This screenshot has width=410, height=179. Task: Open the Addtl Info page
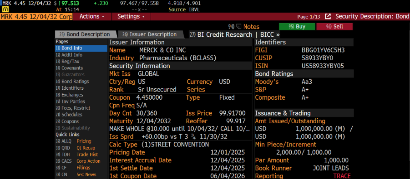(x=69, y=55)
